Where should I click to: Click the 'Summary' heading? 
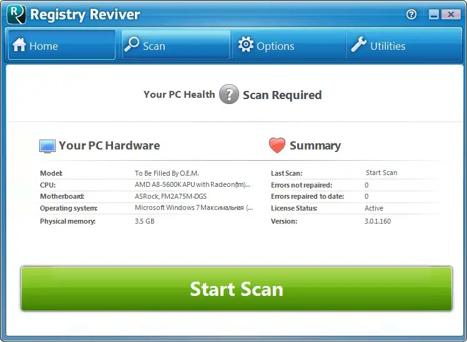(315, 146)
